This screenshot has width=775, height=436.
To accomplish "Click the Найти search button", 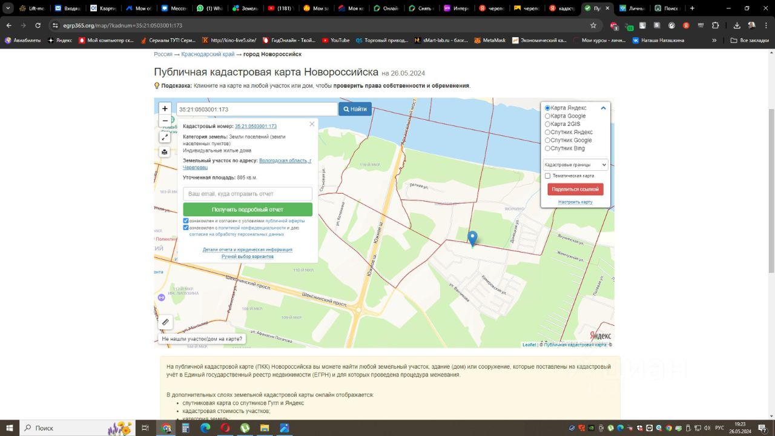I will tap(355, 109).
